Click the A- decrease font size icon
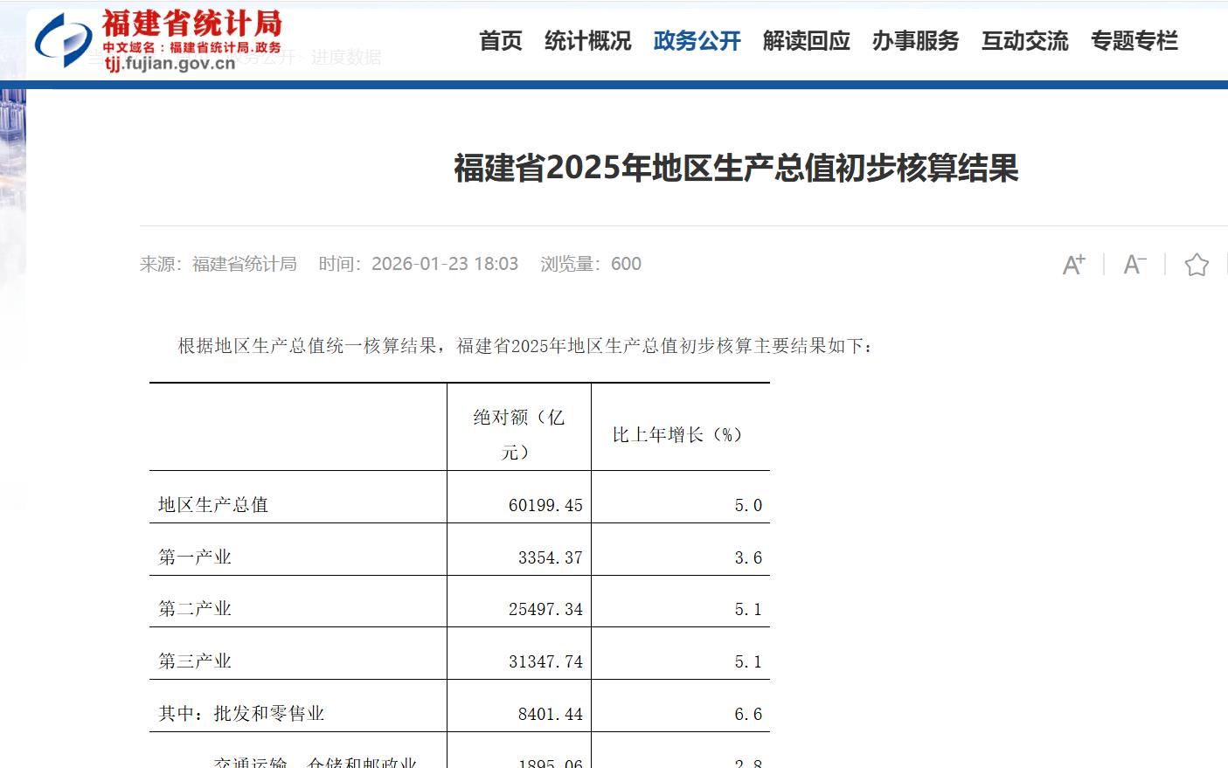 (1134, 264)
